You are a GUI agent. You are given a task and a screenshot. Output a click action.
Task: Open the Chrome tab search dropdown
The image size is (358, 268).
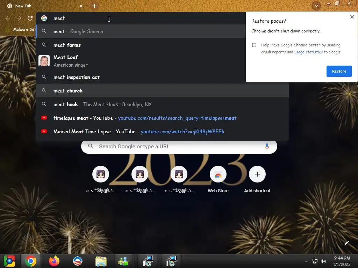(x=316, y=6)
